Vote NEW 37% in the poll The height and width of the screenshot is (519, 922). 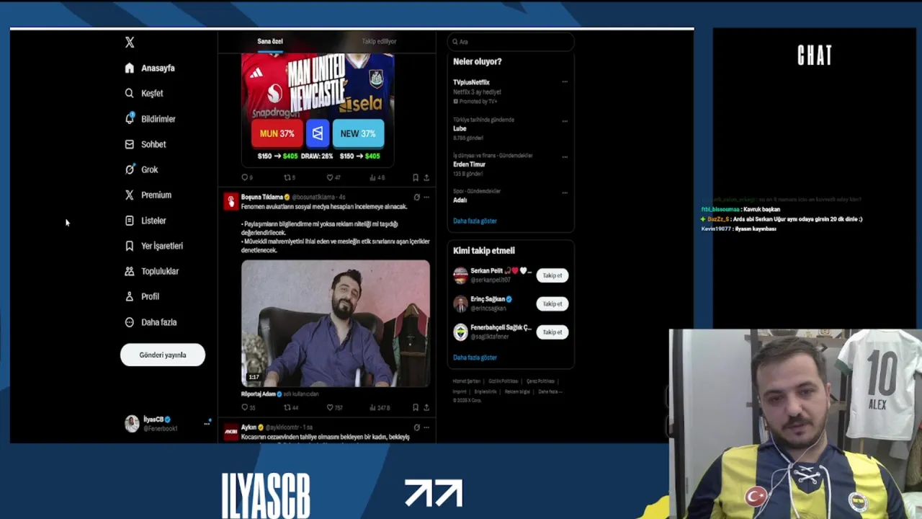[358, 133]
